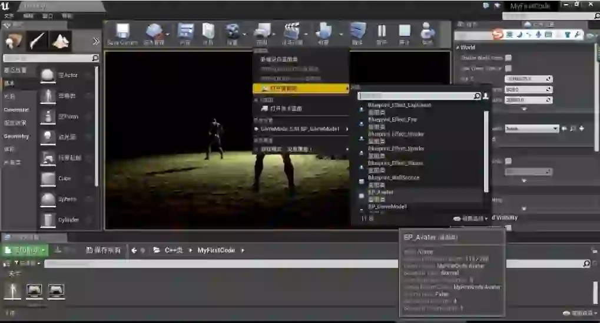Open View Options in the class picker
This screenshot has width=600, height=323.
tap(470, 219)
